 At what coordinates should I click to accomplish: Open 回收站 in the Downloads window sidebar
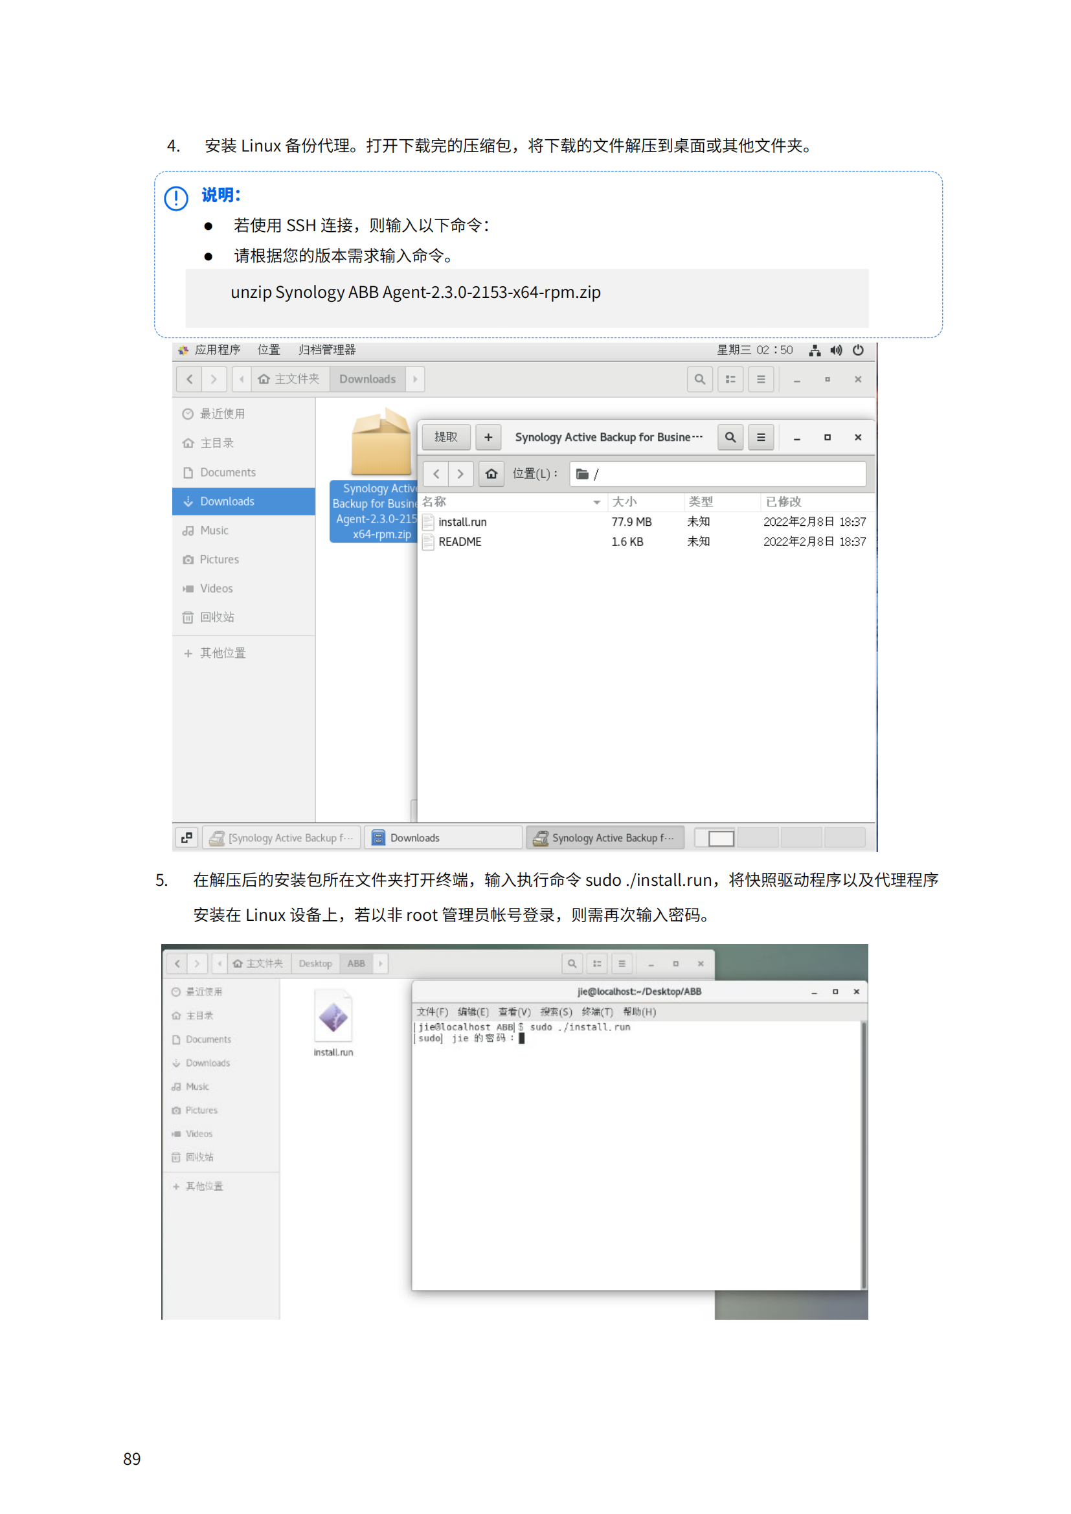pyautogui.click(x=243, y=617)
